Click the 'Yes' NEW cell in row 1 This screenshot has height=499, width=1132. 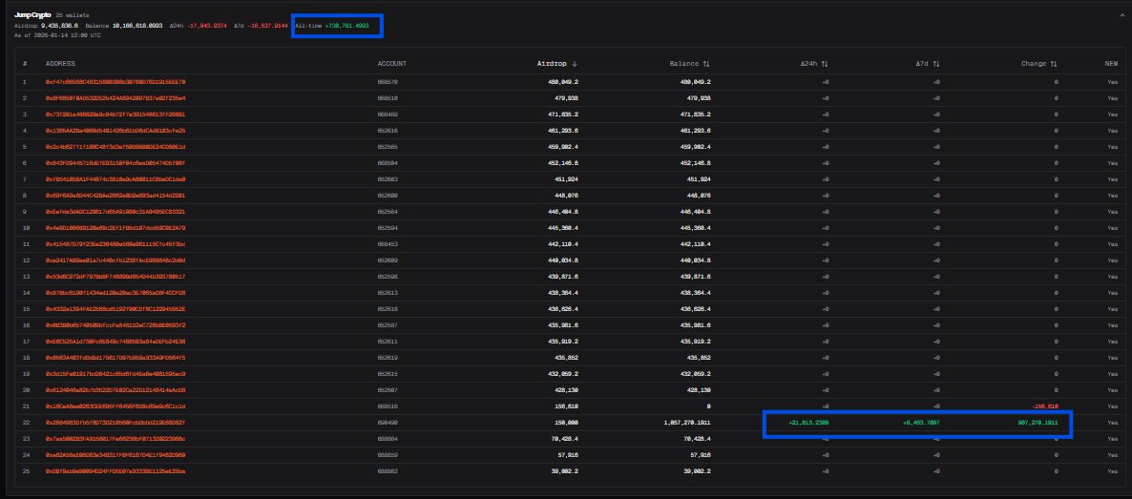pyautogui.click(x=1113, y=82)
